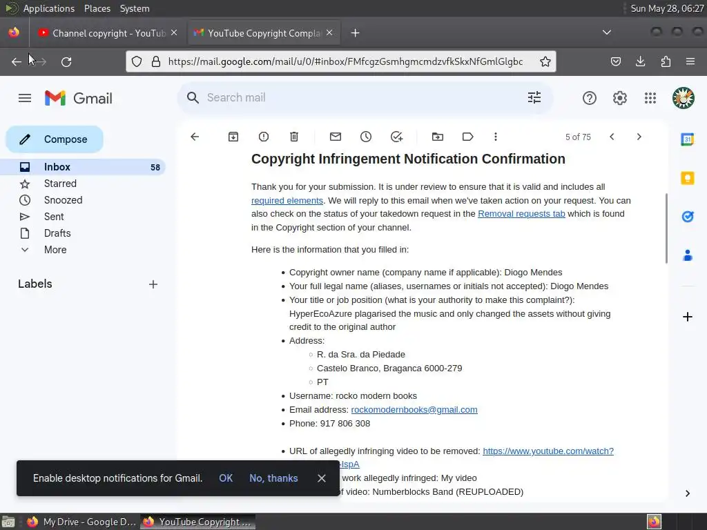The width and height of the screenshot is (707, 530).
Task: Open Save to Pocket button
Action: point(615,61)
